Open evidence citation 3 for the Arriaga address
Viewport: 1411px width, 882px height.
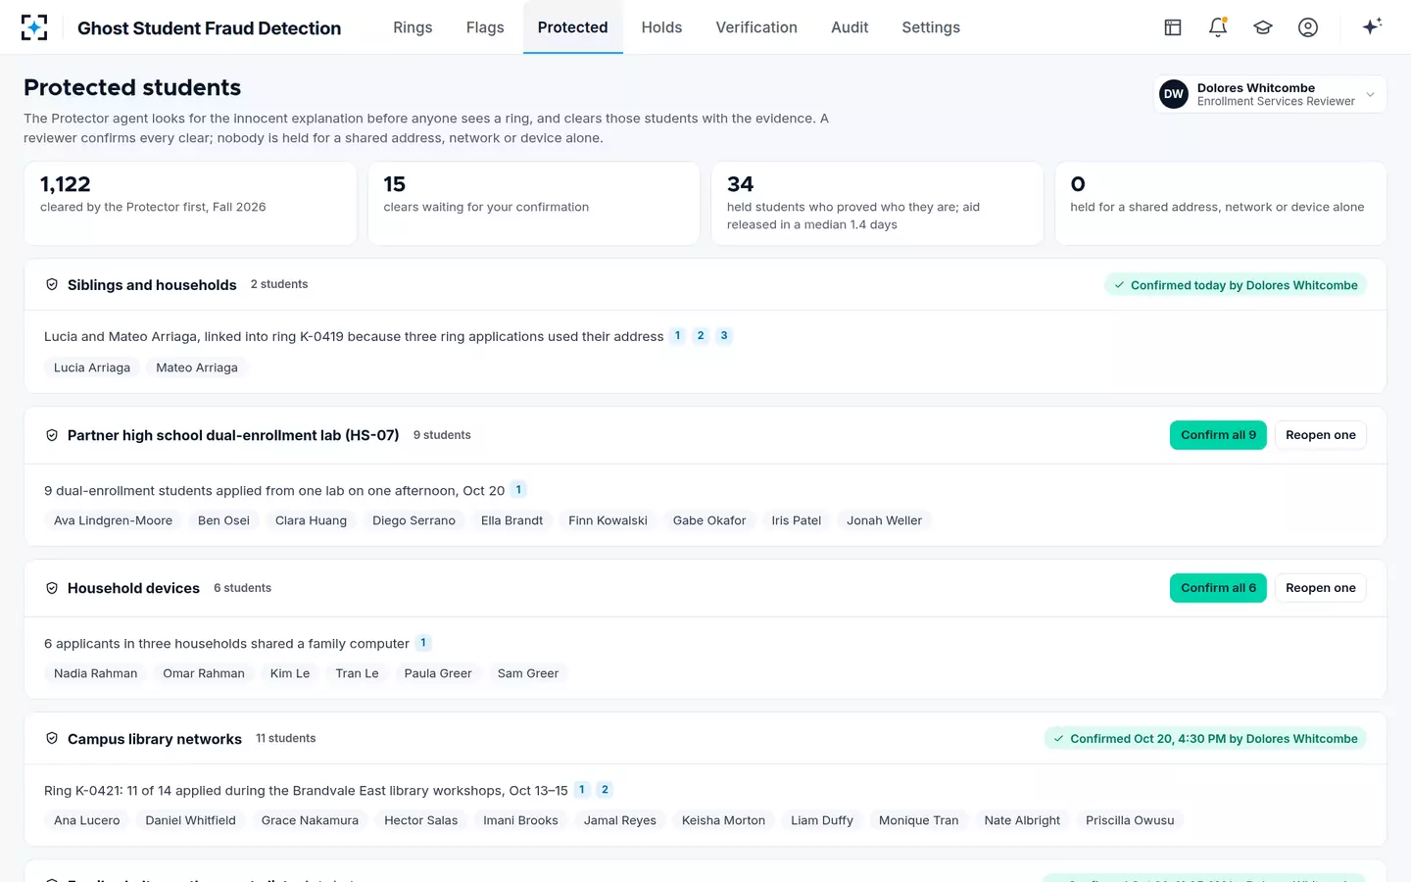coord(724,335)
